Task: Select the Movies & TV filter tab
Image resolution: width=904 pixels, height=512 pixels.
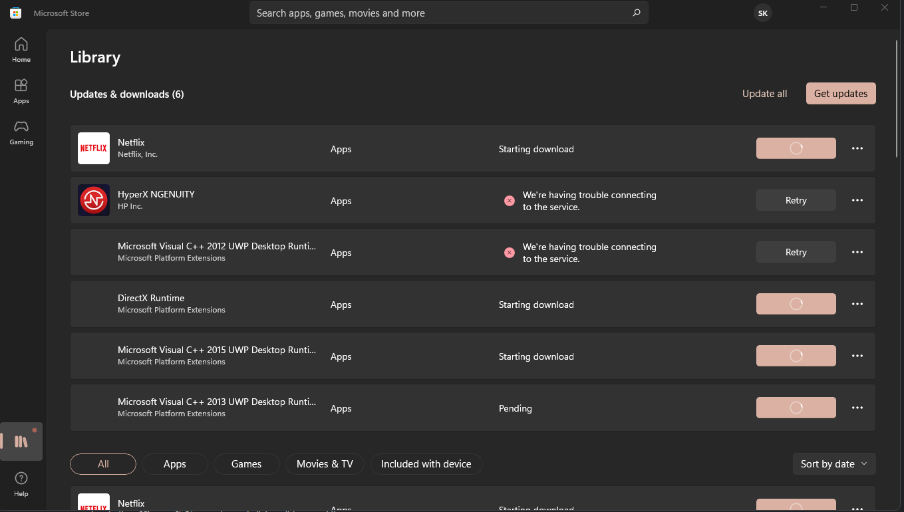Action: pos(325,464)
